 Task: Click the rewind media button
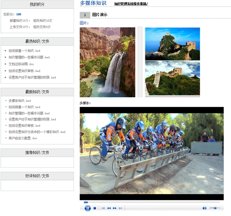pos(109,208)
